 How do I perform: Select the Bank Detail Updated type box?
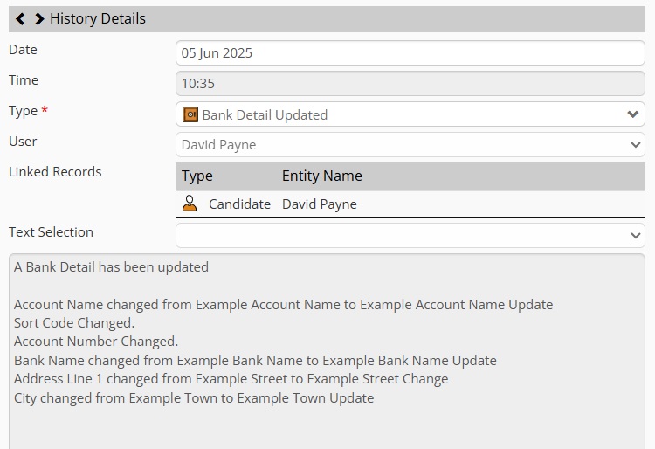tap(410, 114)
